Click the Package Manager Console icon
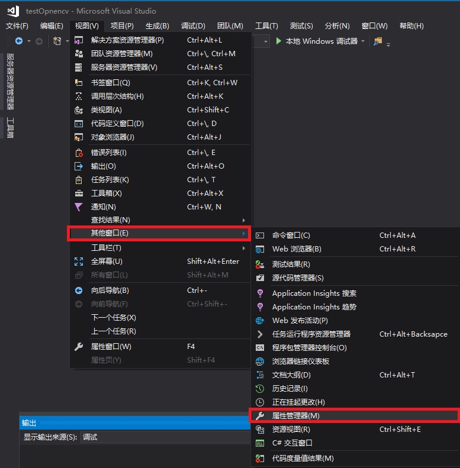460x468 pixels. [260, 348]
